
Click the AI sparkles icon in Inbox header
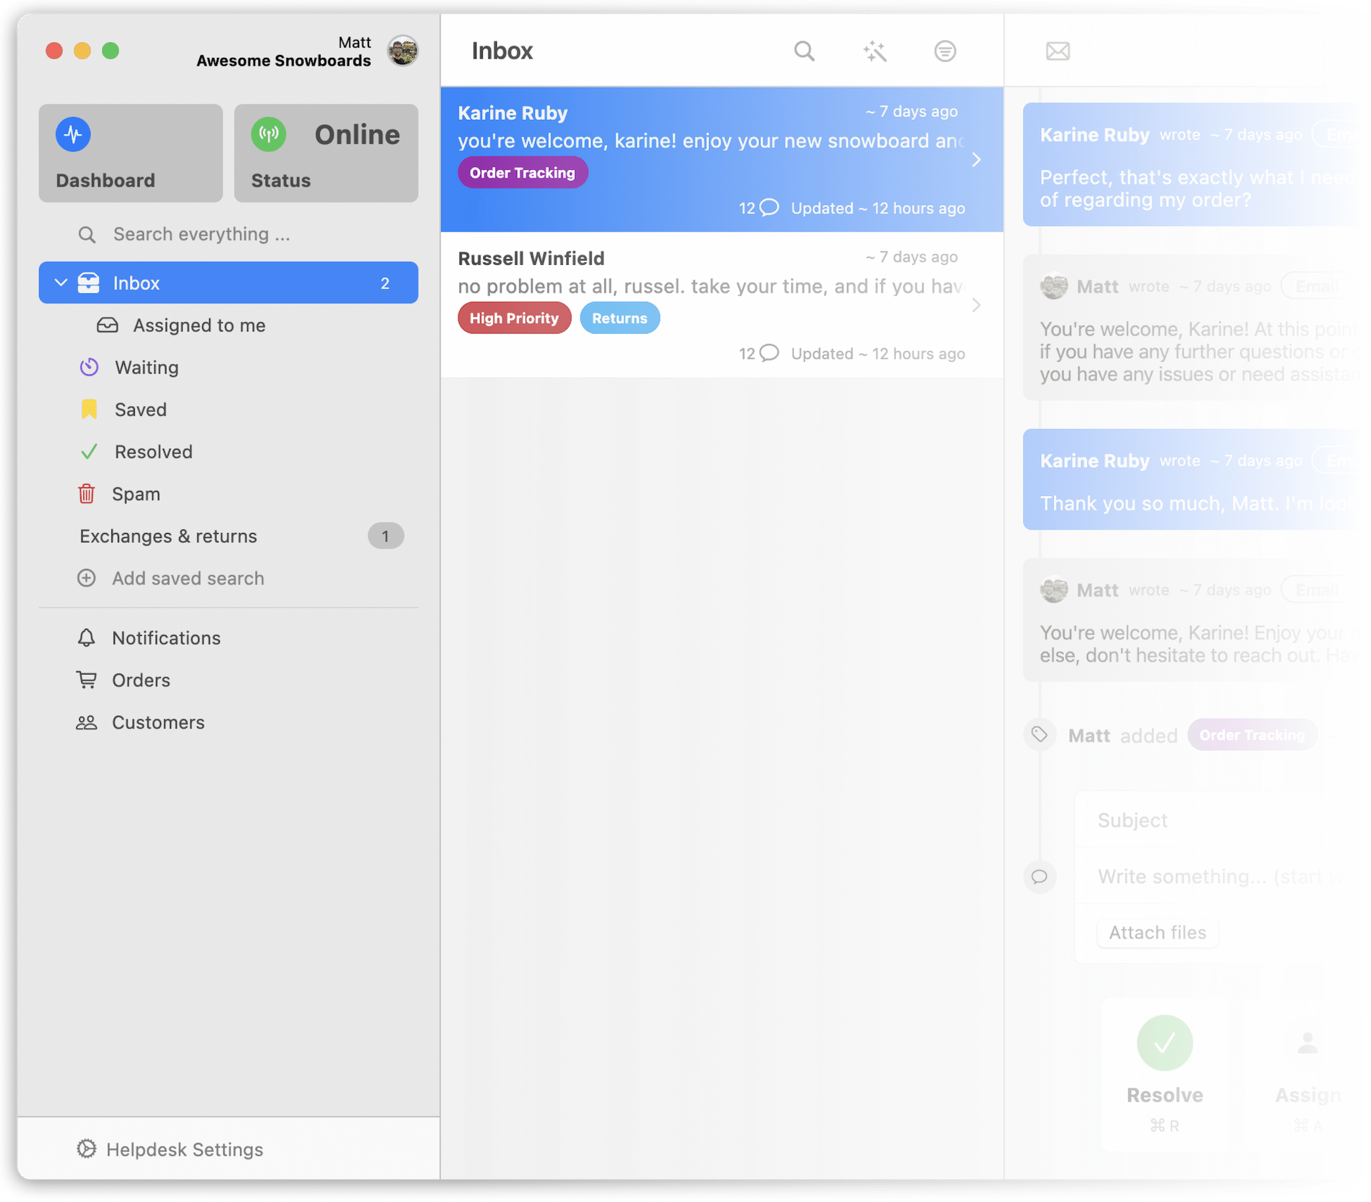874,51
